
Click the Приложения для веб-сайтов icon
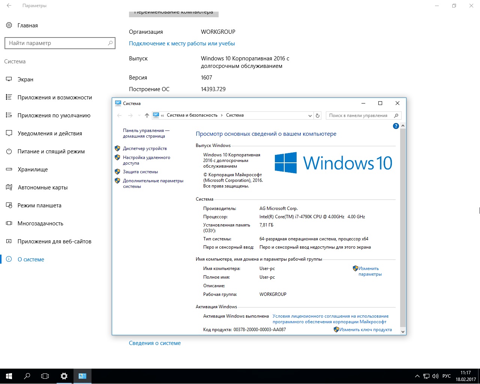pos(9,241)
